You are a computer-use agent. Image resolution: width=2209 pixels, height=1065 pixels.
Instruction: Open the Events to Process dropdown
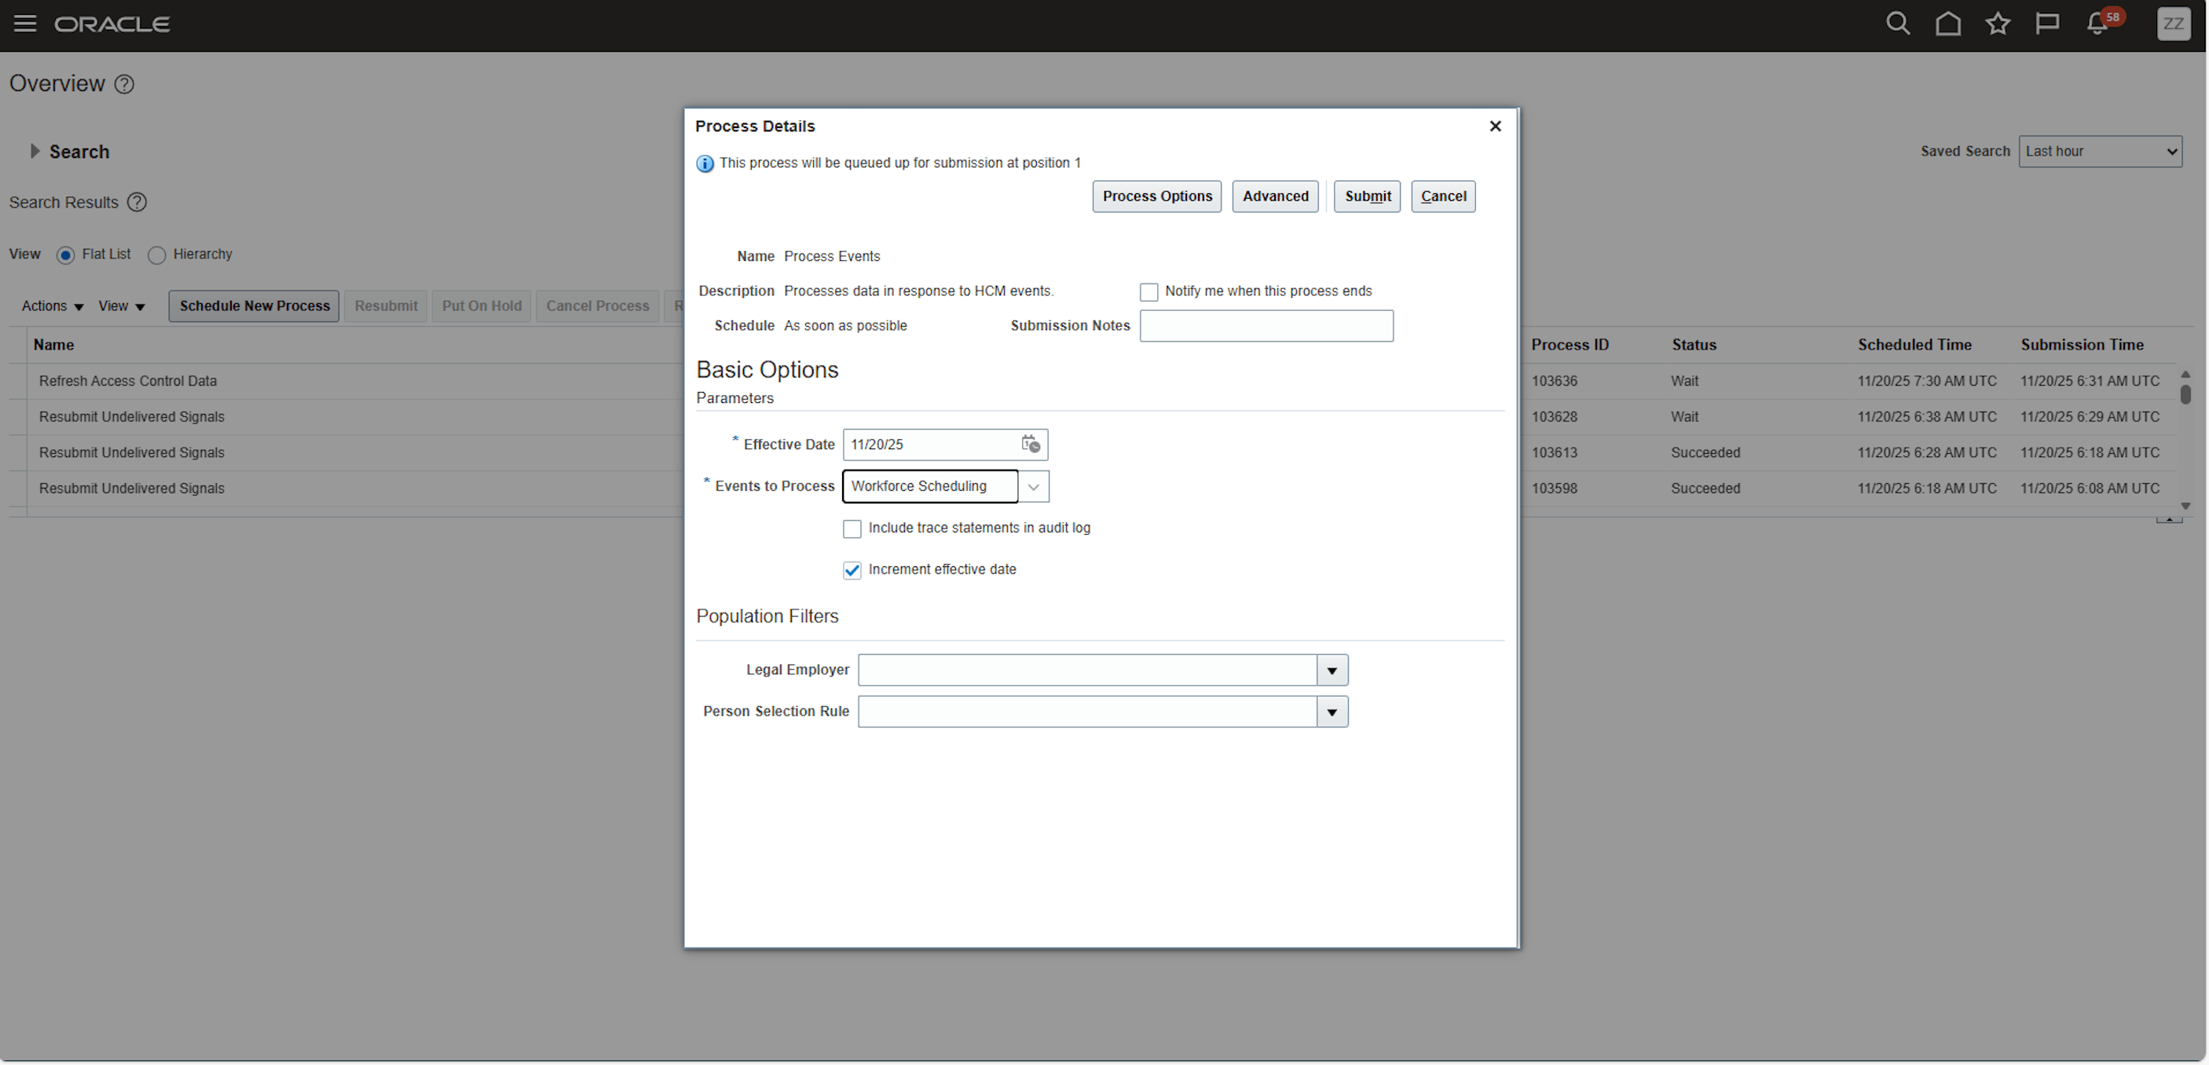pyautogui.click(x=1032, y=486)
